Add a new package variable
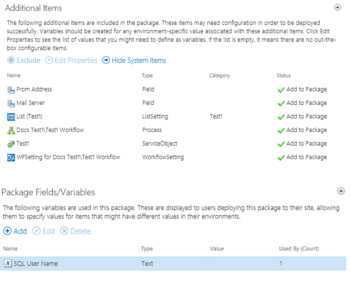The width and height of the screenshot is (351, 281). (15, 231)
